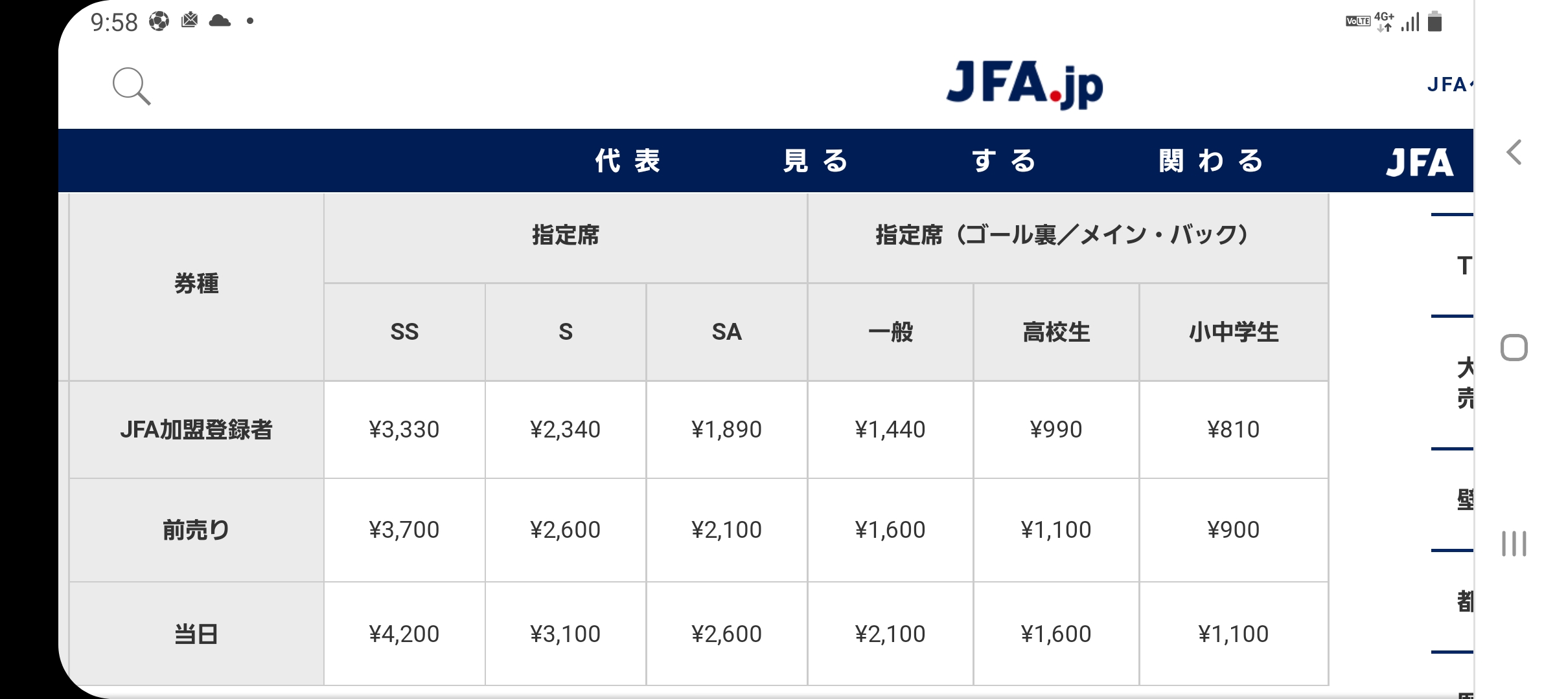Tap the soccer ball notification icon
1555x699 pixels.
(x=159, y=21)
